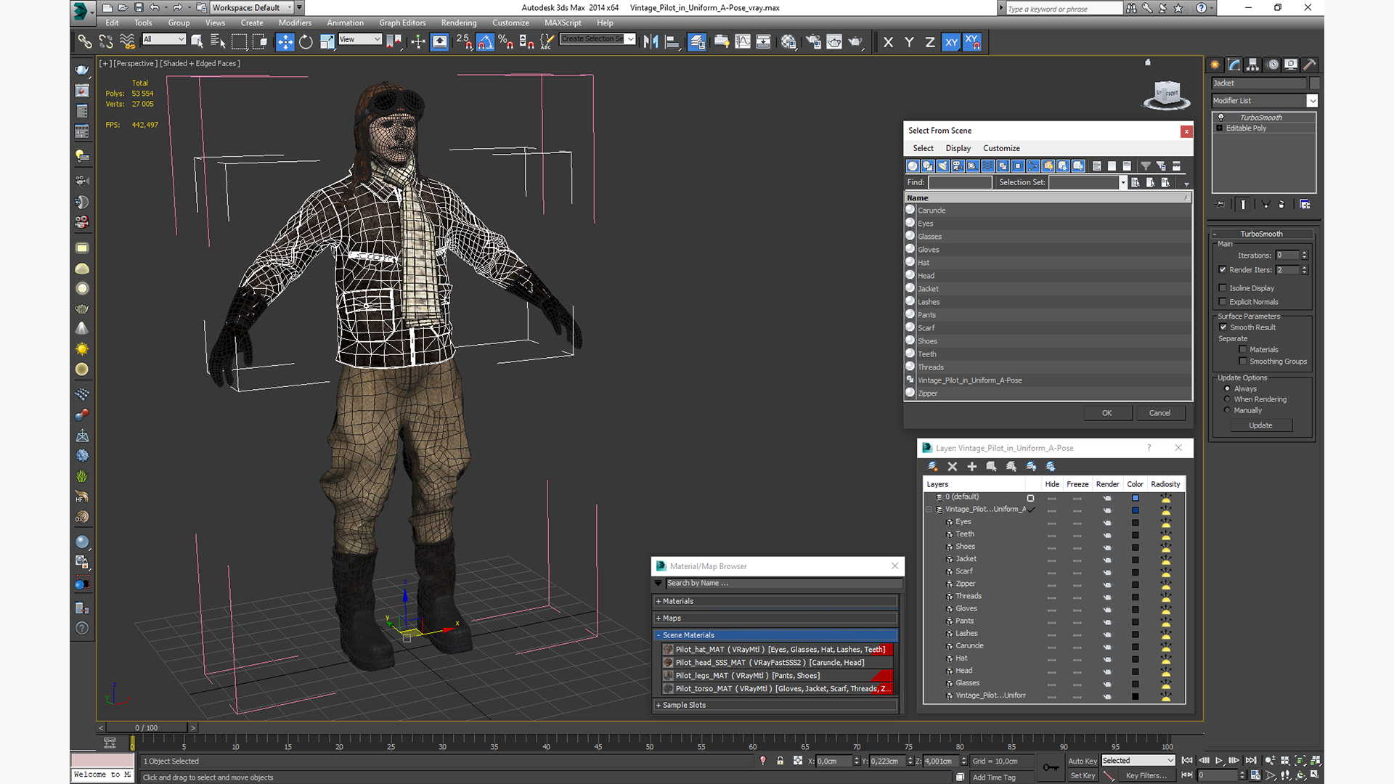Create new layer with plus icon
The image size is (1394, 784).
[x=972, y=467]
